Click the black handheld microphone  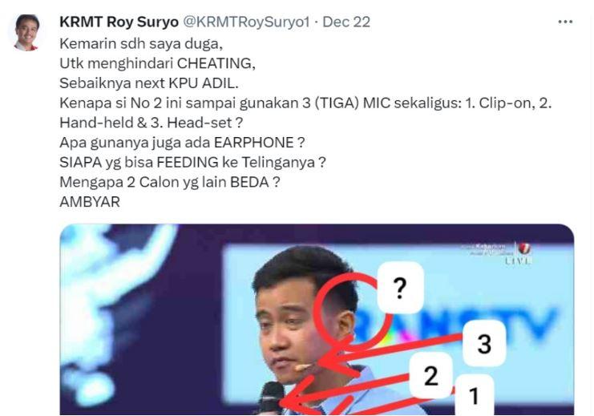point(271,398)
